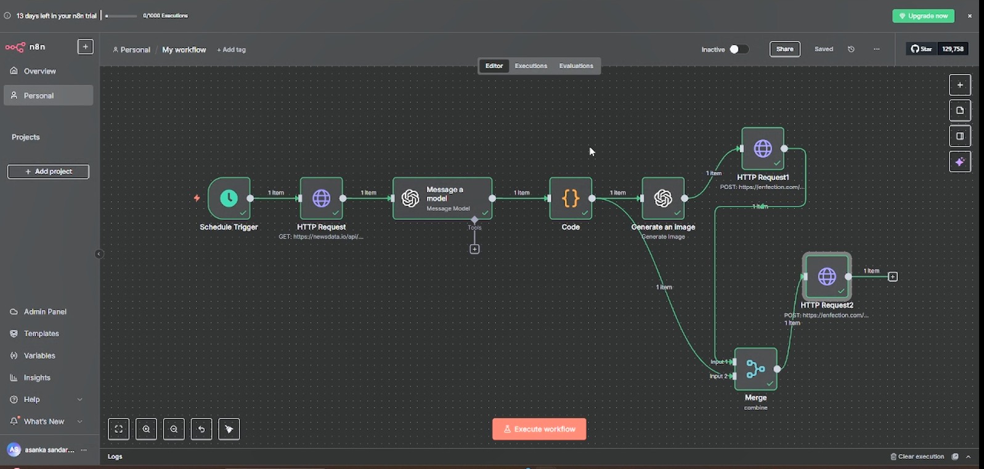Zoom in on the workflow canvas
The image size is (984, 469).
(x=147, y=429)
